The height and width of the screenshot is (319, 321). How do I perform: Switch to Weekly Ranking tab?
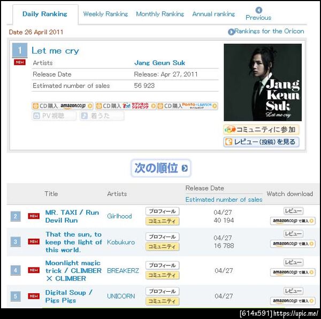coord(105,14)
